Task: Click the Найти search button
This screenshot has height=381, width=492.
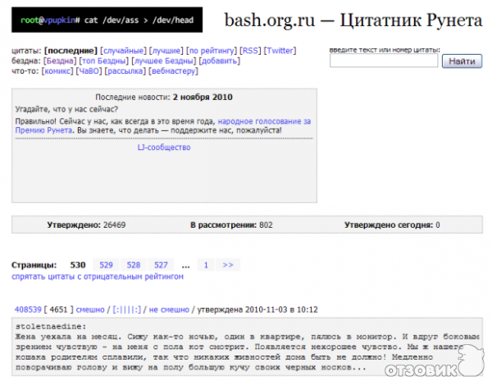Action: tap(462, 61)
